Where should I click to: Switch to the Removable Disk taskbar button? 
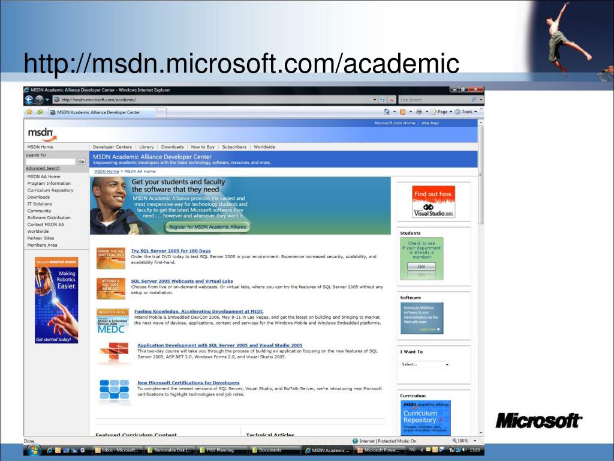169,450
